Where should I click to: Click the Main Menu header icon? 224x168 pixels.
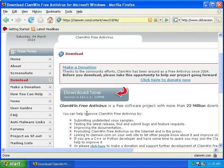click(x=13, y=52)
